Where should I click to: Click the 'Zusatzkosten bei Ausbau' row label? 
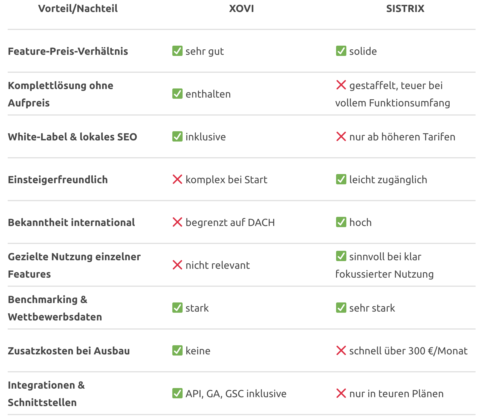69,351
